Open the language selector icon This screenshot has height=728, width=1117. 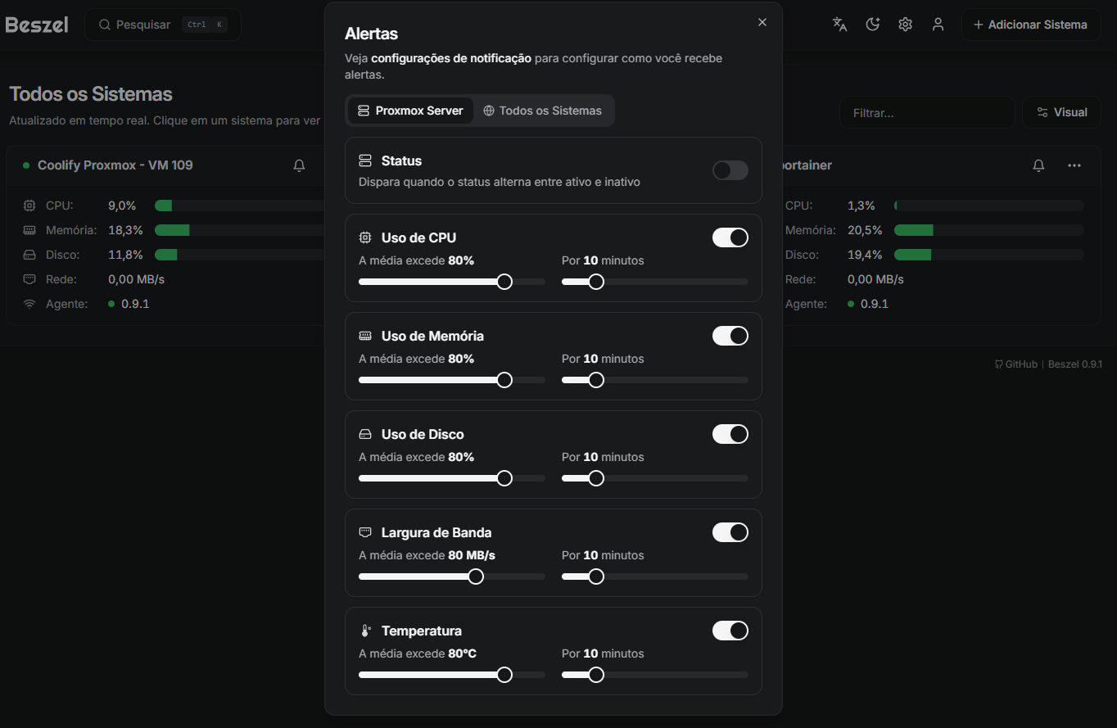(x=839, y=25)
